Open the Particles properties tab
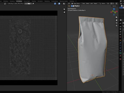Screen dimensions: 124x93 click(x=120, y=45)
